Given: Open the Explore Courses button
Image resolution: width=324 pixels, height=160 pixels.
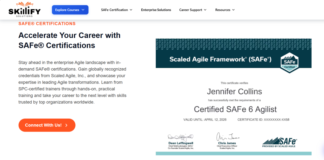Looking at the screenshot, I should [70, 10].
